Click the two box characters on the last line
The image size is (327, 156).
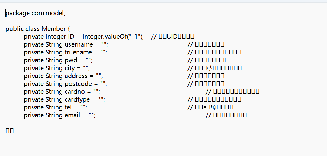(10, 131)
